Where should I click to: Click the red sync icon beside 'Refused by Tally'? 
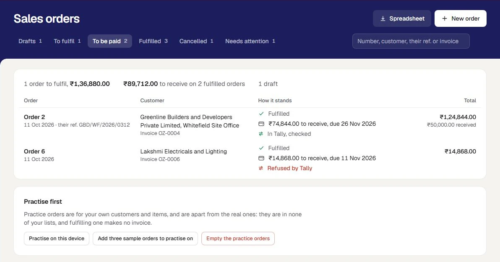261,168
